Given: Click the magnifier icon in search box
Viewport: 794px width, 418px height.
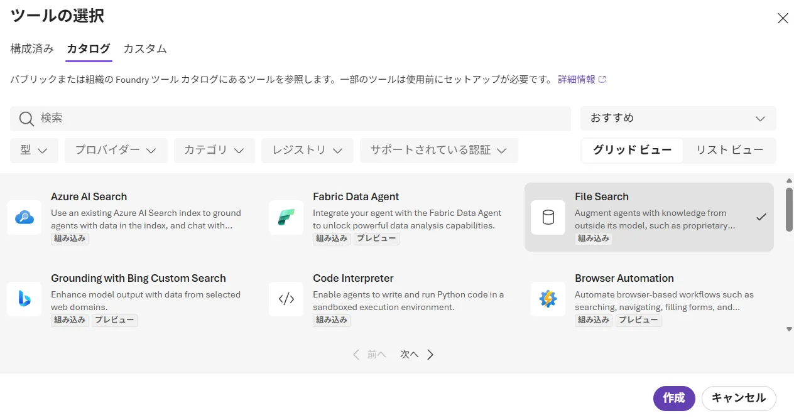Looking at the screenshot, I should coord(26,119).
